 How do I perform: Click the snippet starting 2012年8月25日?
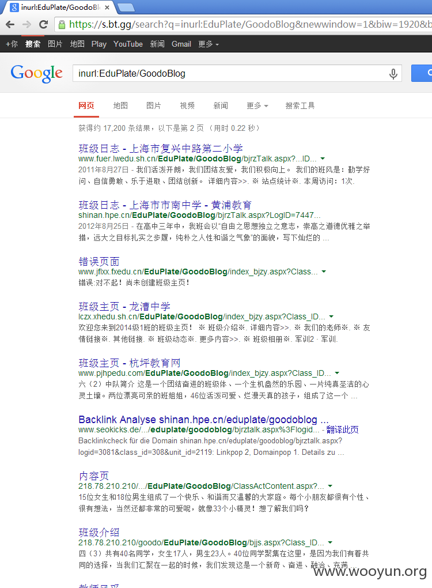coord(224,232)
